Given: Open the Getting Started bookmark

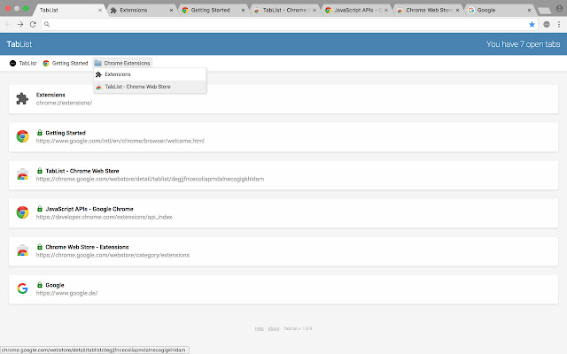Looking at the screenshot, I should pyautogui.click(x=66, y=63).
